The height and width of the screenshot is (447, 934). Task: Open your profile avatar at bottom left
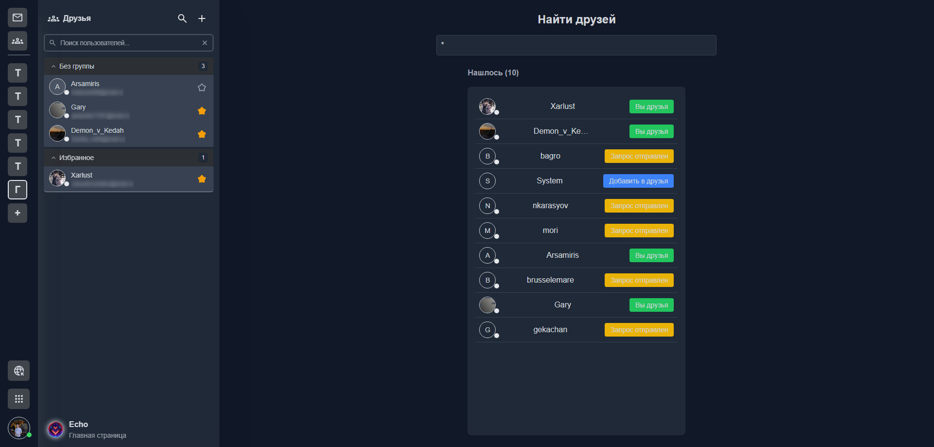18,429
